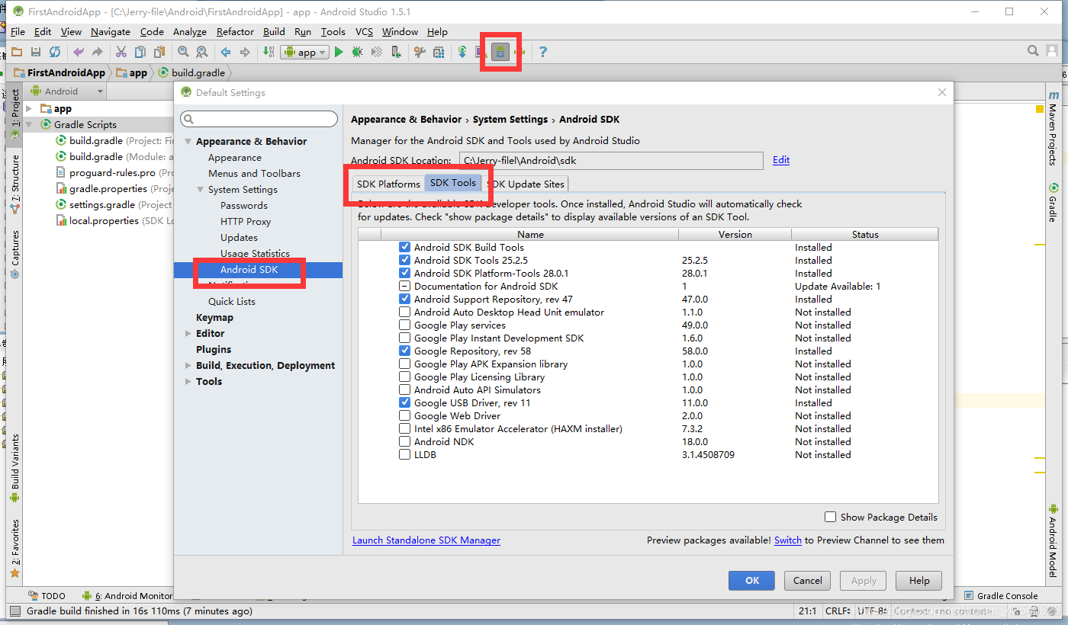Image resolution: width=1068 pixels, height=625 pixels.
Task: Click the Undo arrow in toolbar
Action: 78,52
